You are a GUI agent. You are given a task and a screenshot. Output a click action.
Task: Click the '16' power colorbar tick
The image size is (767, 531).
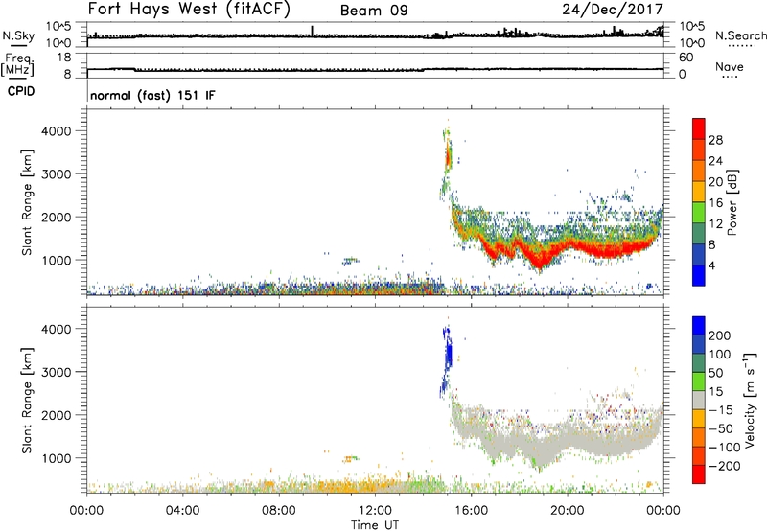coord(715,203)
